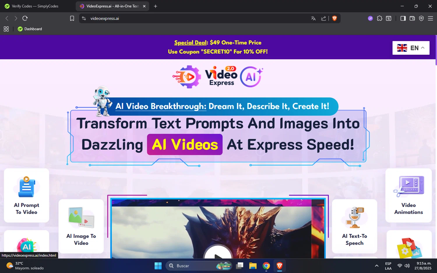Open the weather widget on the taskbar
The width and height of the screenshot is (437, 273).
coord(25,266)
